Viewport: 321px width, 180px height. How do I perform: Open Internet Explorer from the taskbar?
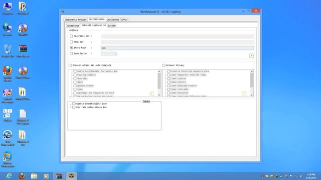point(9,176)
